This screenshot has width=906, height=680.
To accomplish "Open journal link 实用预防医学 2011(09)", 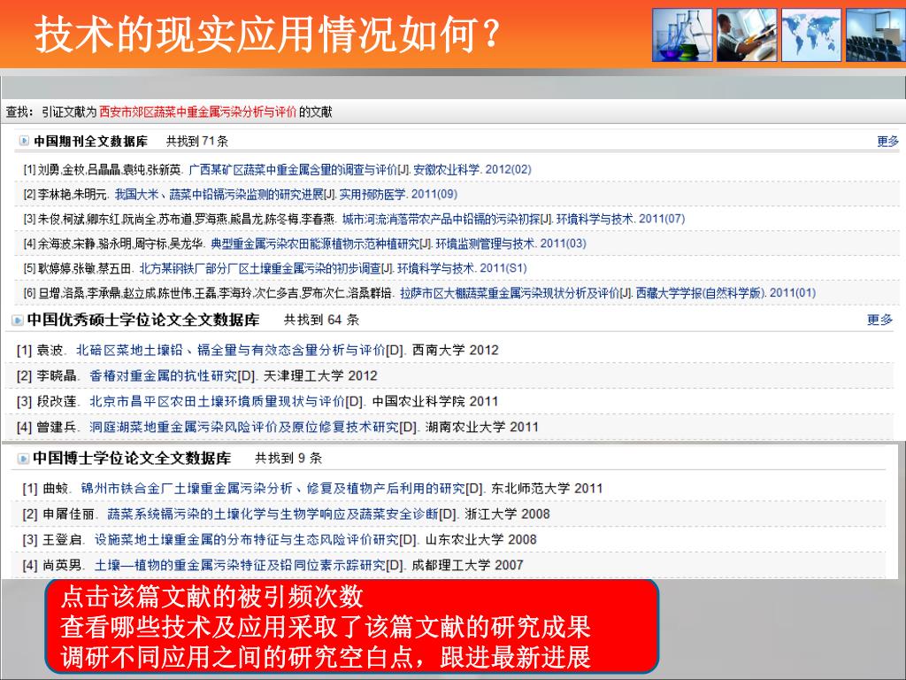I will [398, 194].
